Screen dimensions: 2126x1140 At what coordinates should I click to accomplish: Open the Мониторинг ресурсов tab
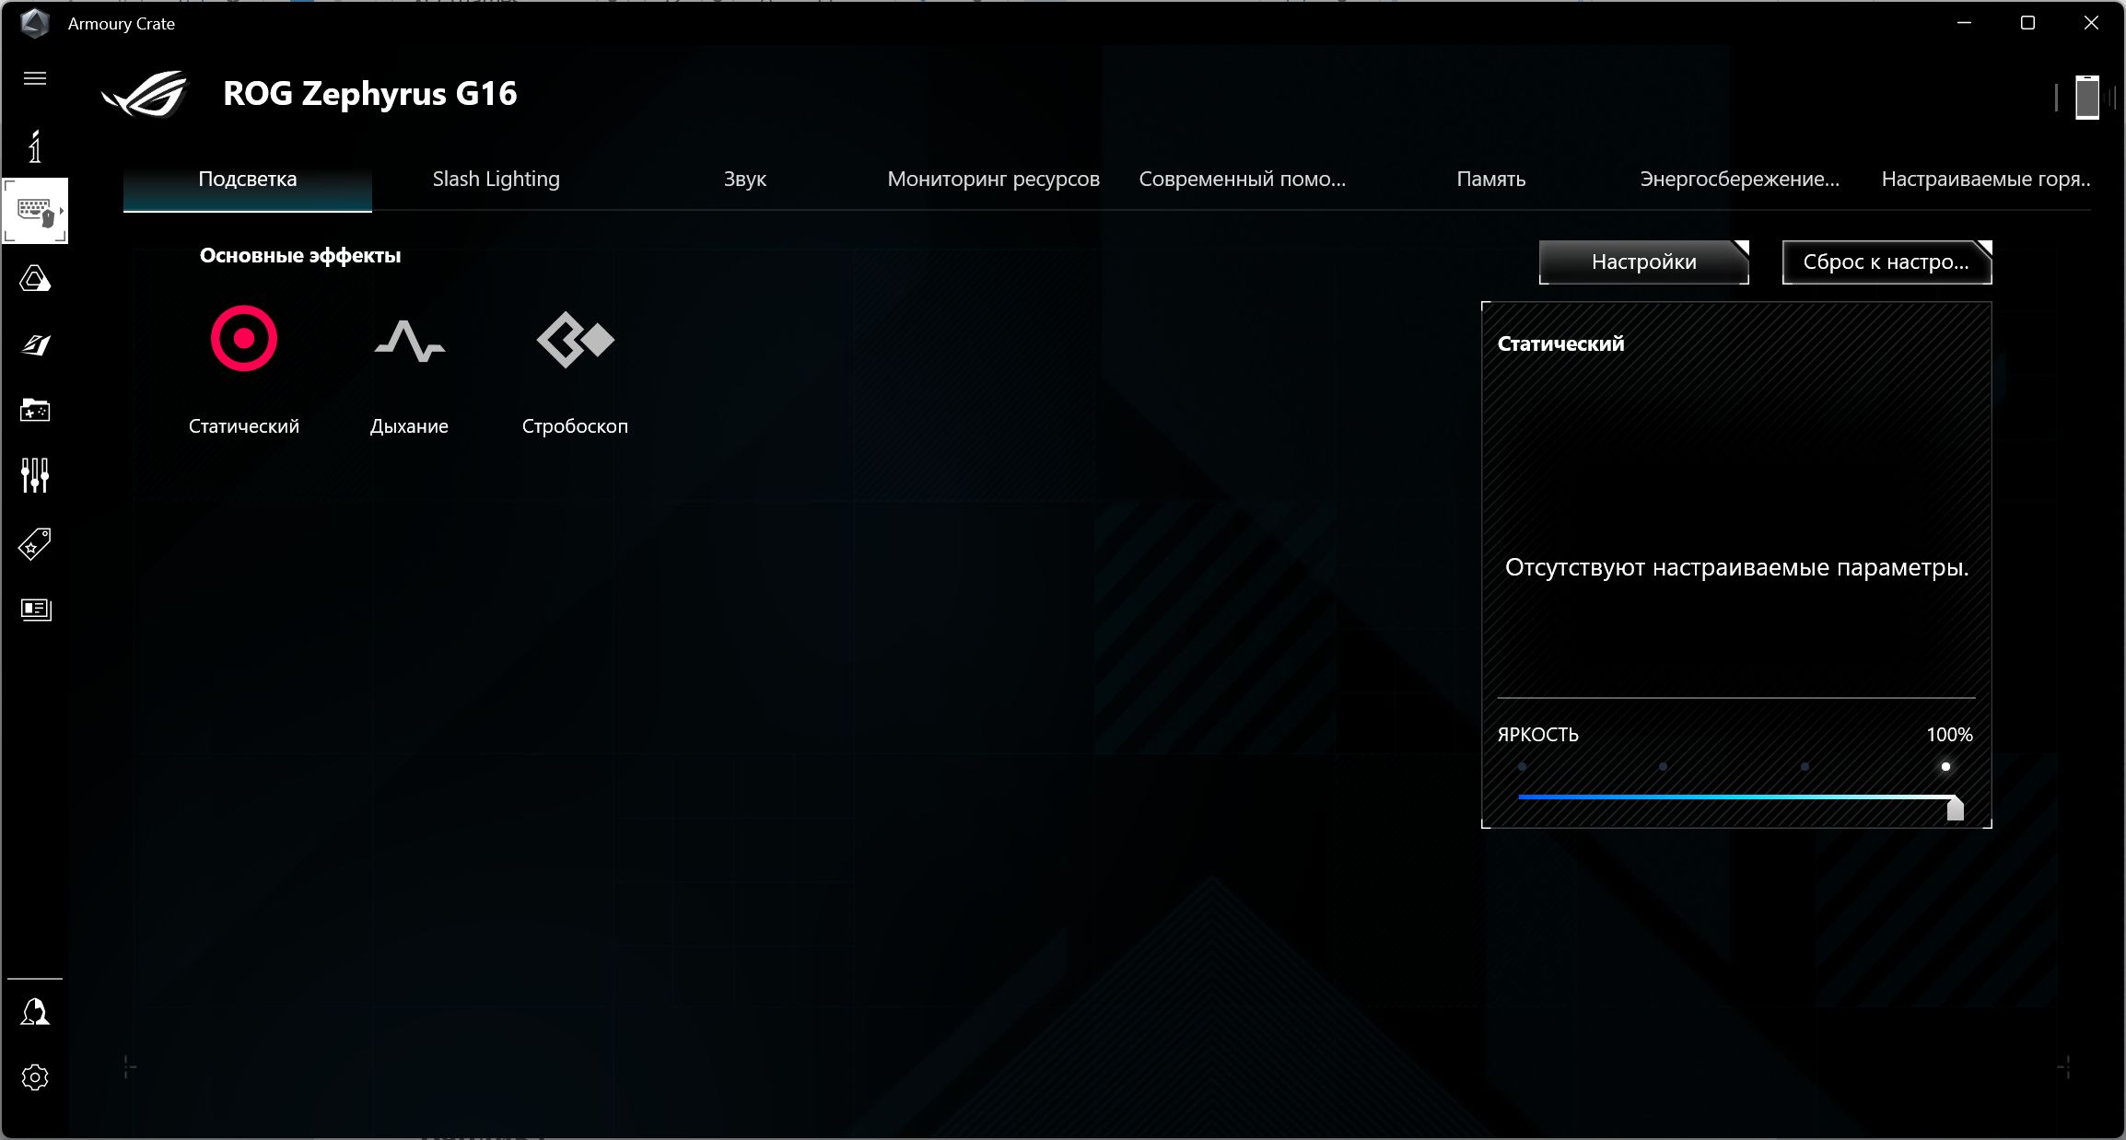coord(994,180)
